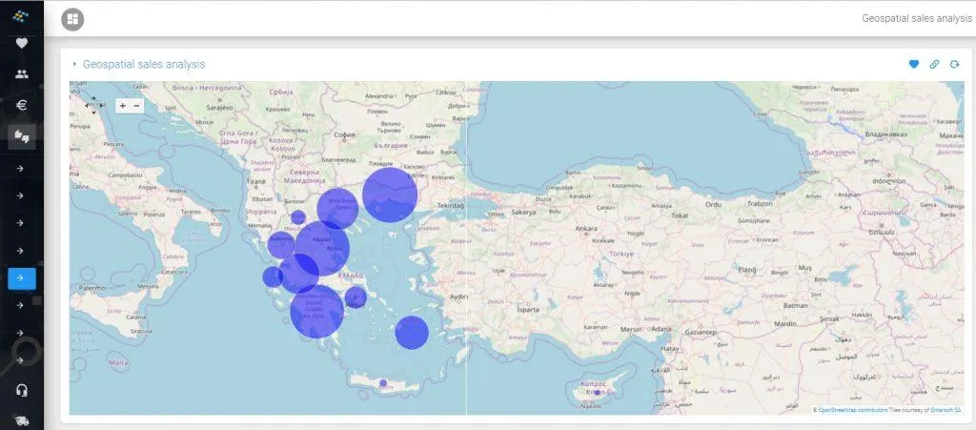Select the bubble over Attica near Athens
Viewport: 976px width, 430px height.
pyautogui.click(x=356, y=297)
